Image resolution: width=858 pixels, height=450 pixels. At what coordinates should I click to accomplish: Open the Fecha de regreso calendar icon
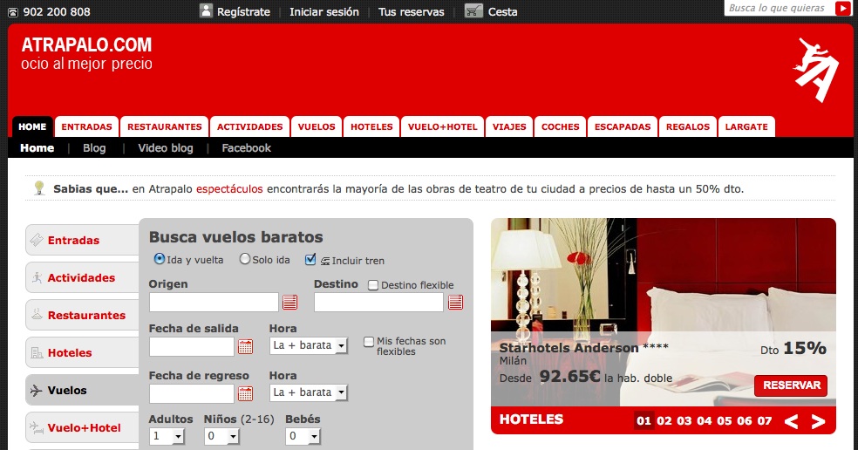[x=245, y=393]
